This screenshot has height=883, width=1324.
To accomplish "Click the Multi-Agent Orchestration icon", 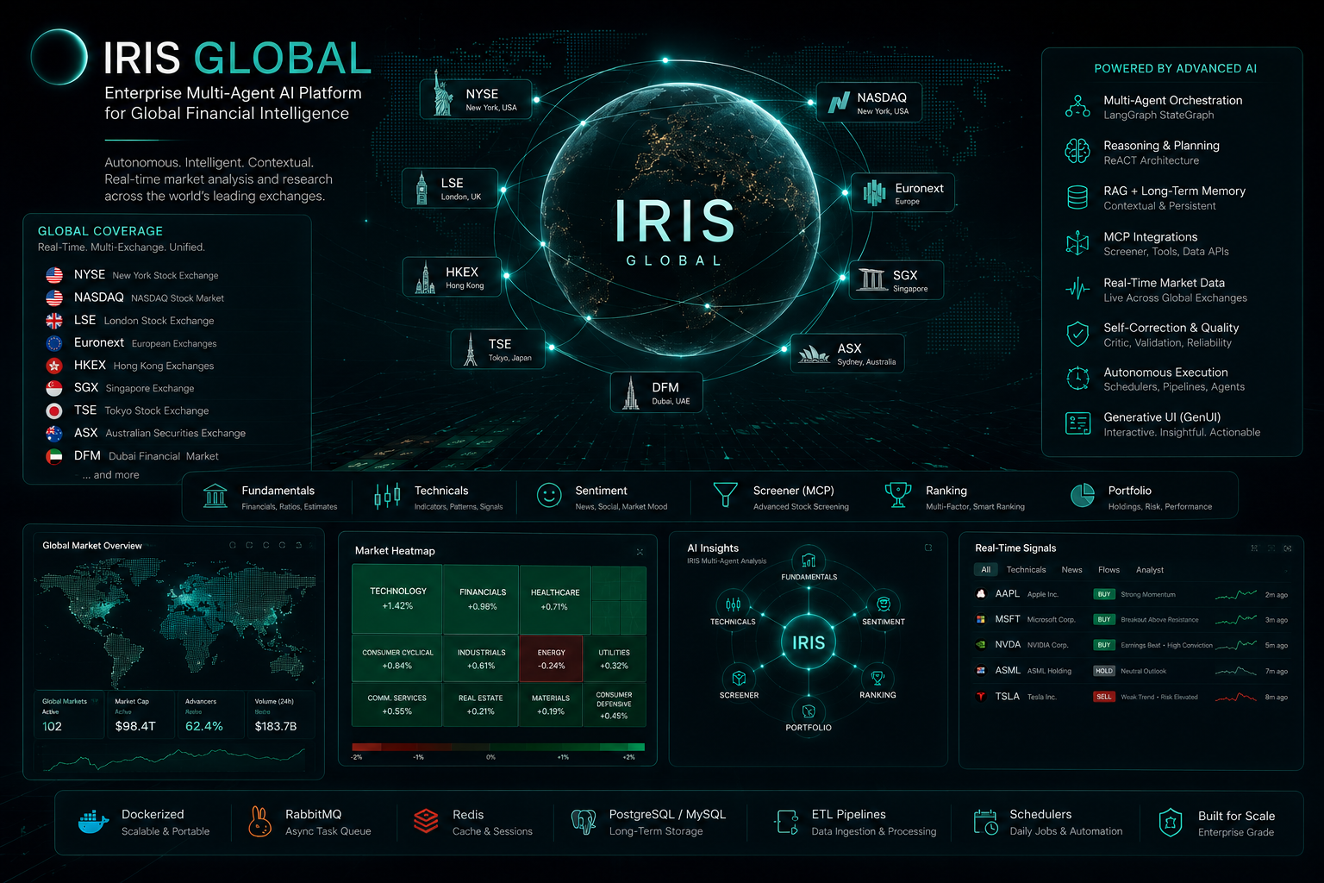I will [x=1077, y=107].
